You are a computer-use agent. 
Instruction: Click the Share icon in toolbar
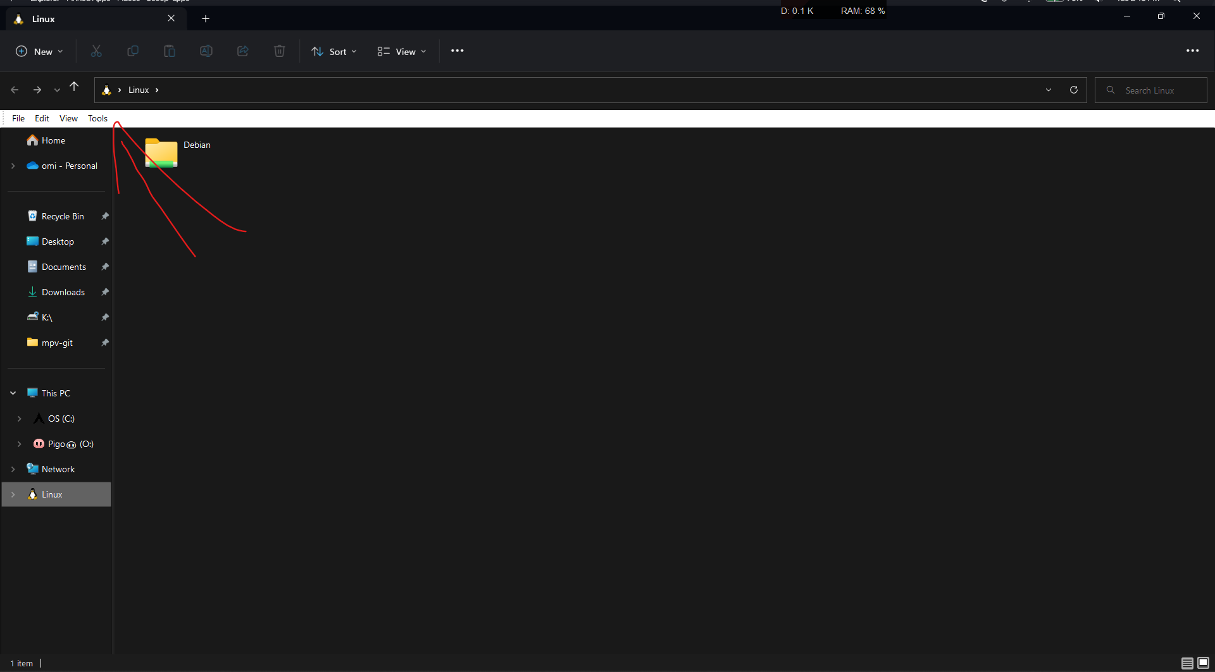(243, 51)
